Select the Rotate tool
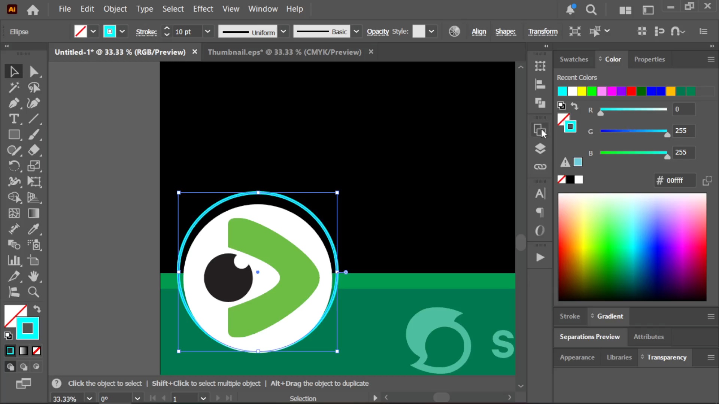 click(x=14, y=166)
